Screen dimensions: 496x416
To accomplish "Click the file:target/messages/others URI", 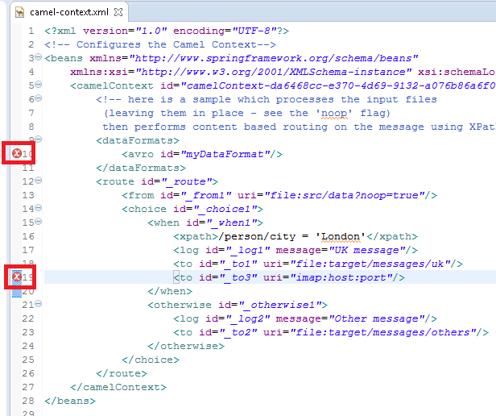I will [390, 332].
